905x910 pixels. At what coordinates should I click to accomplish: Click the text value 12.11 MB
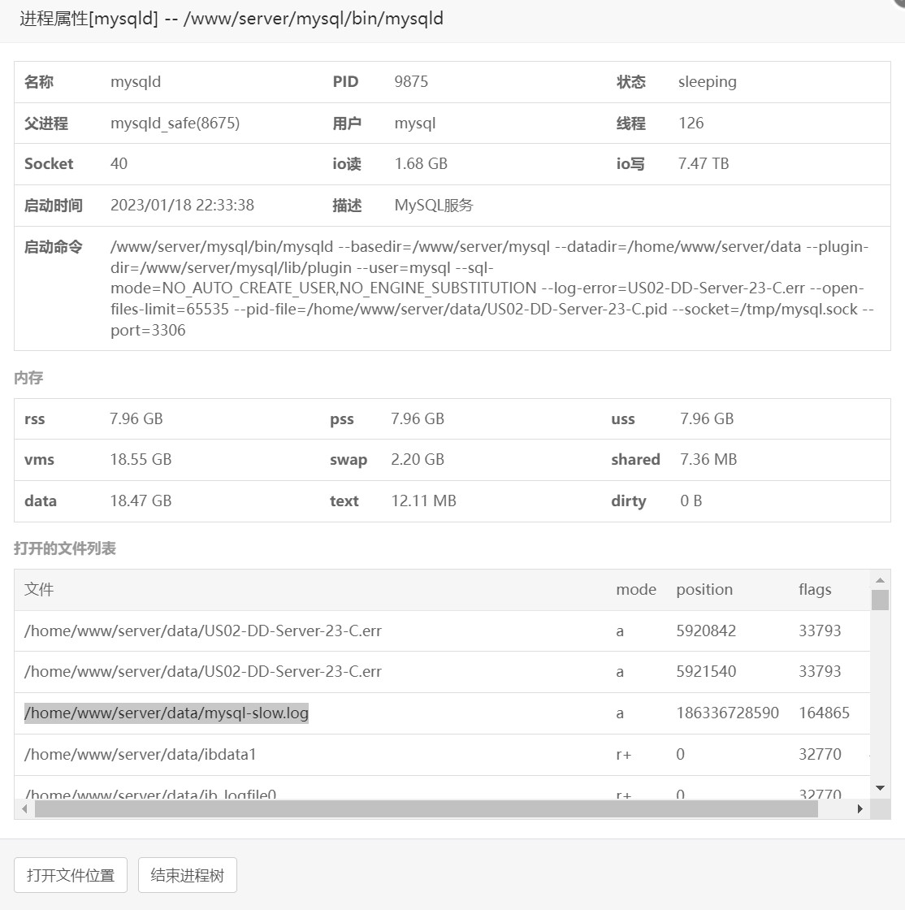423,500
